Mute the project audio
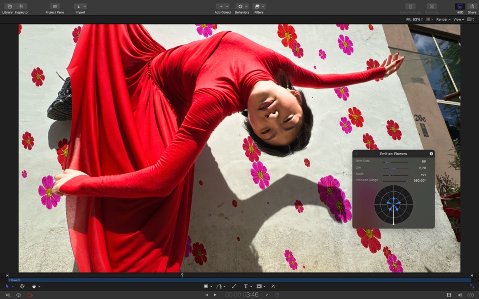 click(8, 294)
